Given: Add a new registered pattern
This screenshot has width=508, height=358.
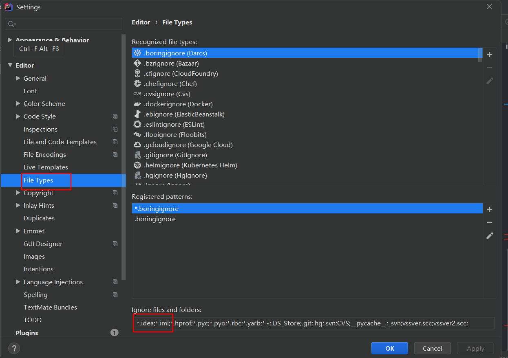Looking at the screenshot, I should point(490,209).
